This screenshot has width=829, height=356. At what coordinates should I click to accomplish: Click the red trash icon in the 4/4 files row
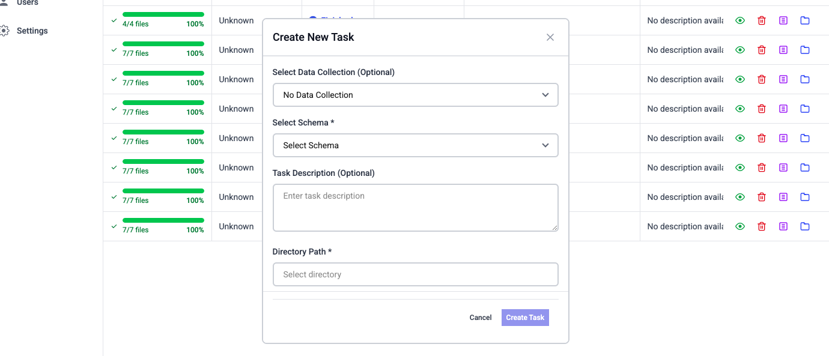tap(762, 20)
